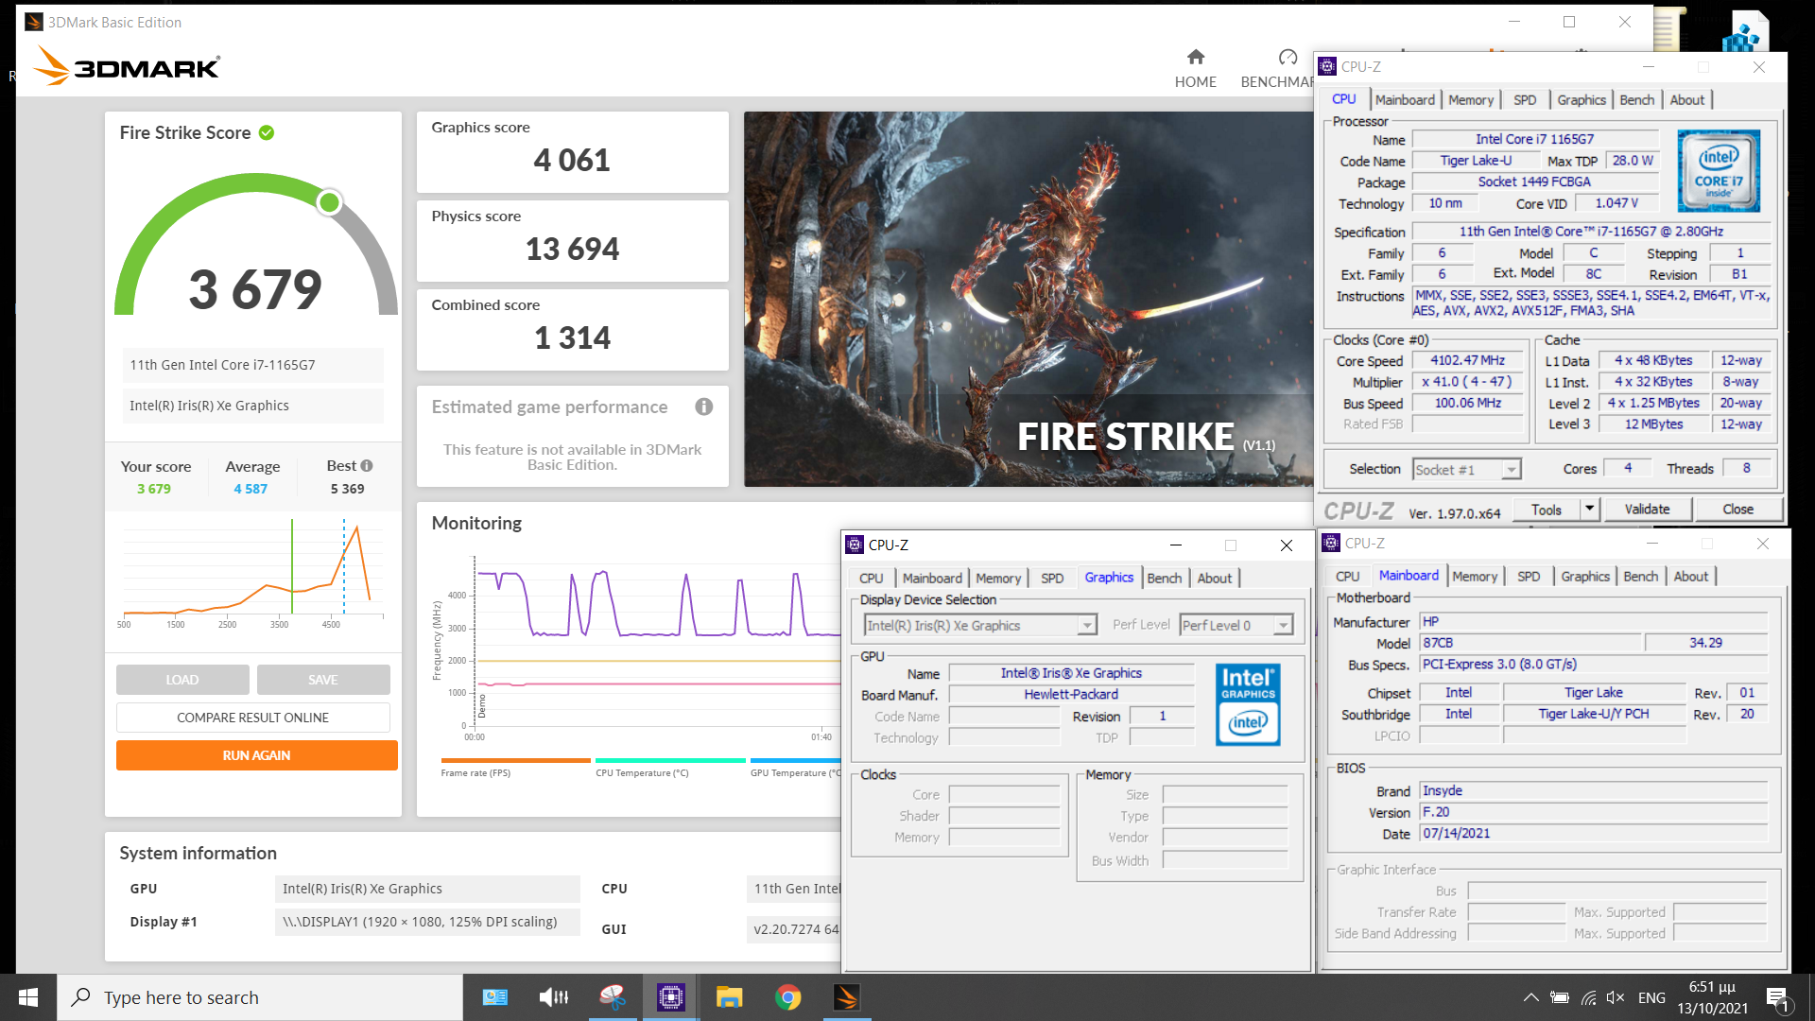Switch to Mainboard tab in CPU window
Screen dimensions: 1815x1021
point(1405,100)
